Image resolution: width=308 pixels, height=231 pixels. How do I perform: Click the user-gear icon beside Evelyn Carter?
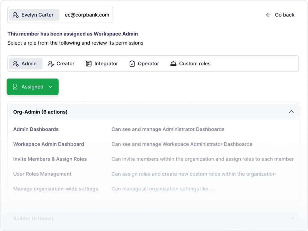click(x=16, y=15)
